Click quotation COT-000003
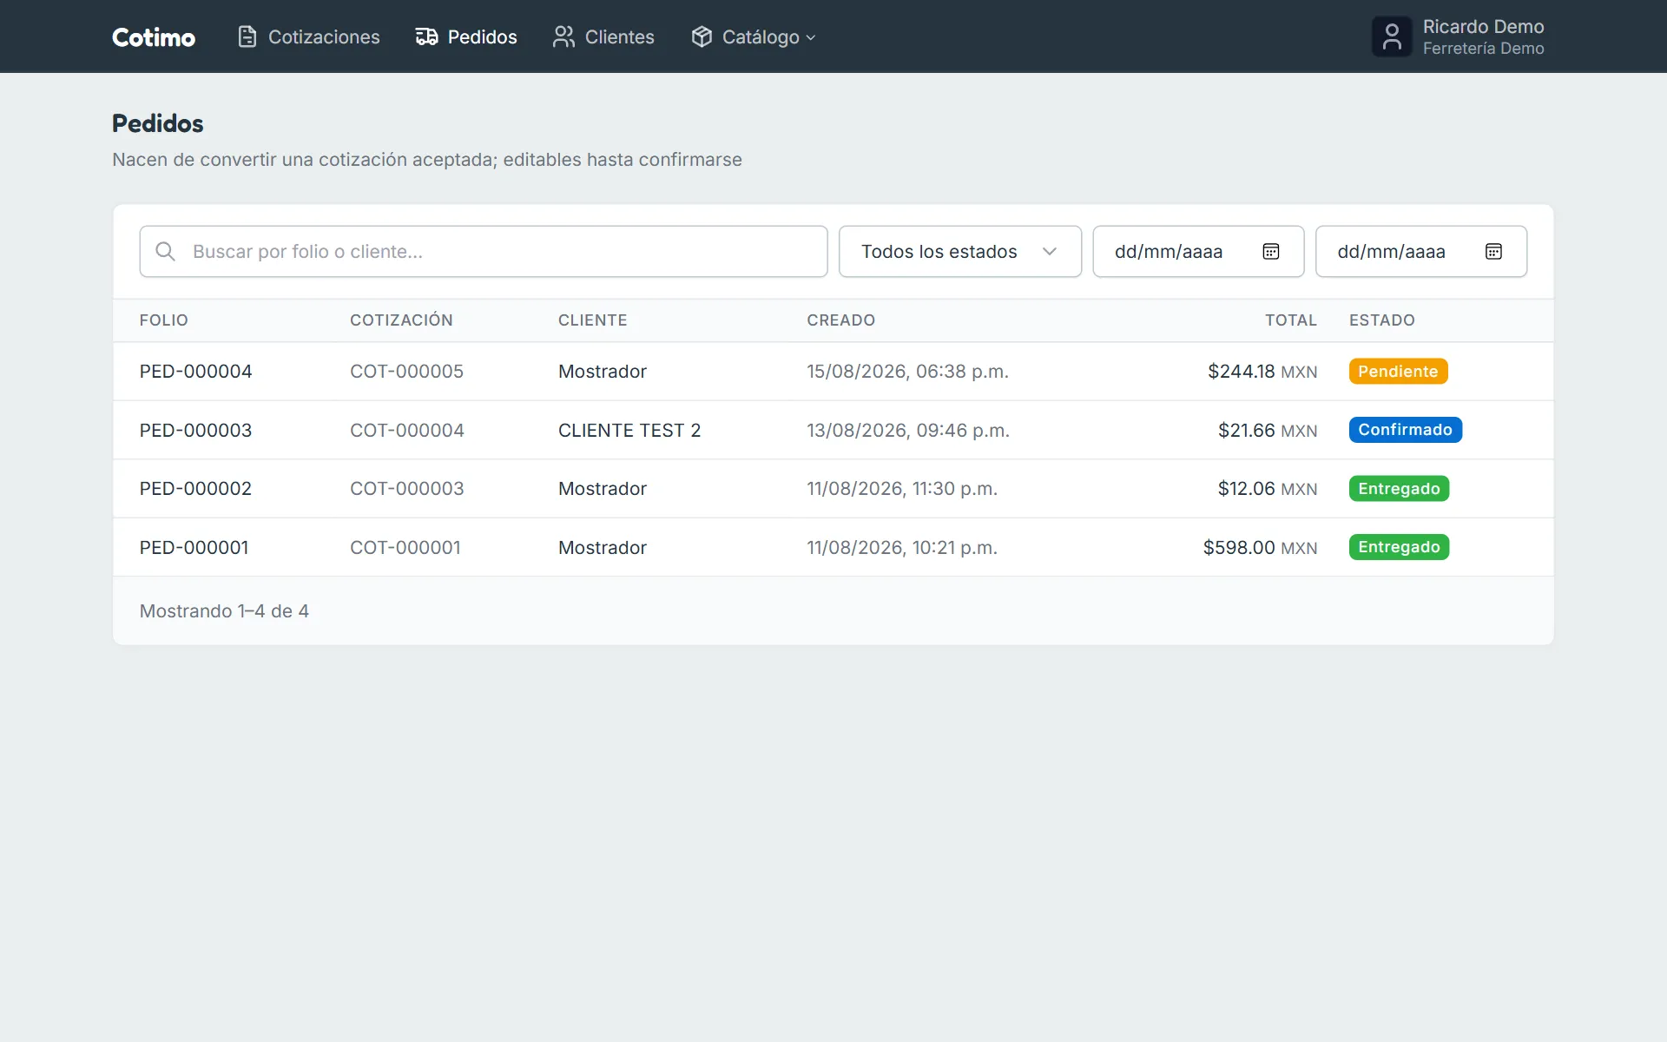This screenshot has width=1667, height=1042. (407, 489)
